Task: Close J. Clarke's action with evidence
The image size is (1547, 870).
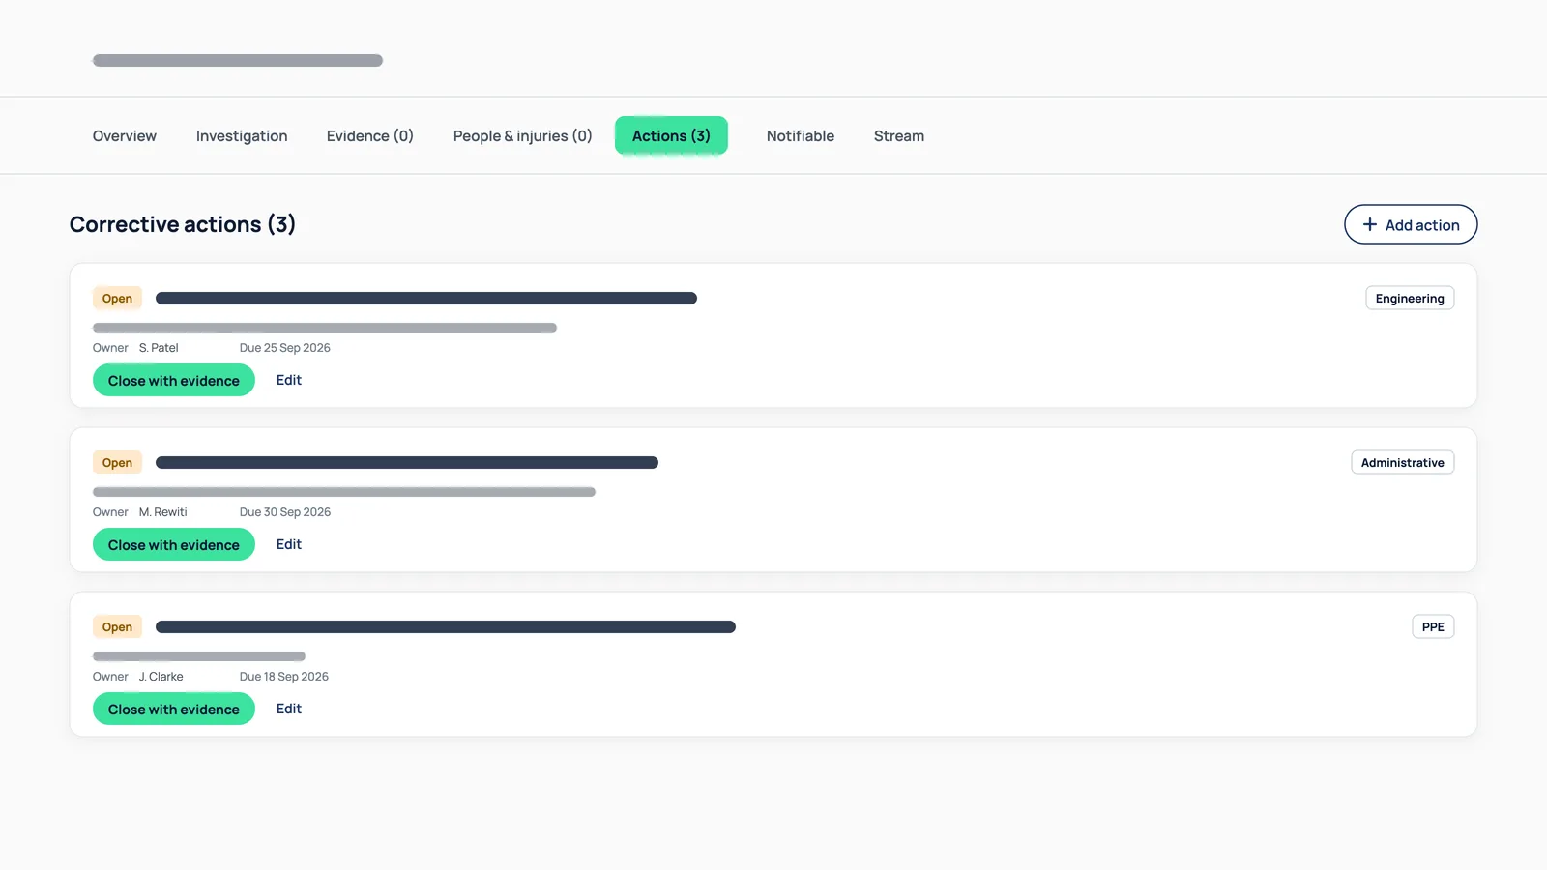Action: 174,709
